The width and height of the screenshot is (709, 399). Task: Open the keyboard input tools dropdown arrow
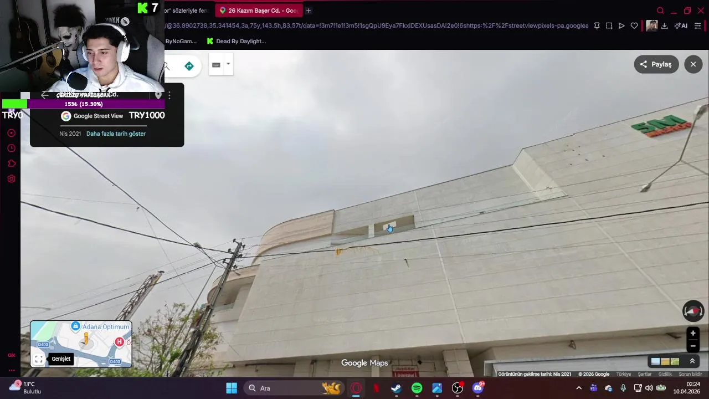(x=228, y=64)
